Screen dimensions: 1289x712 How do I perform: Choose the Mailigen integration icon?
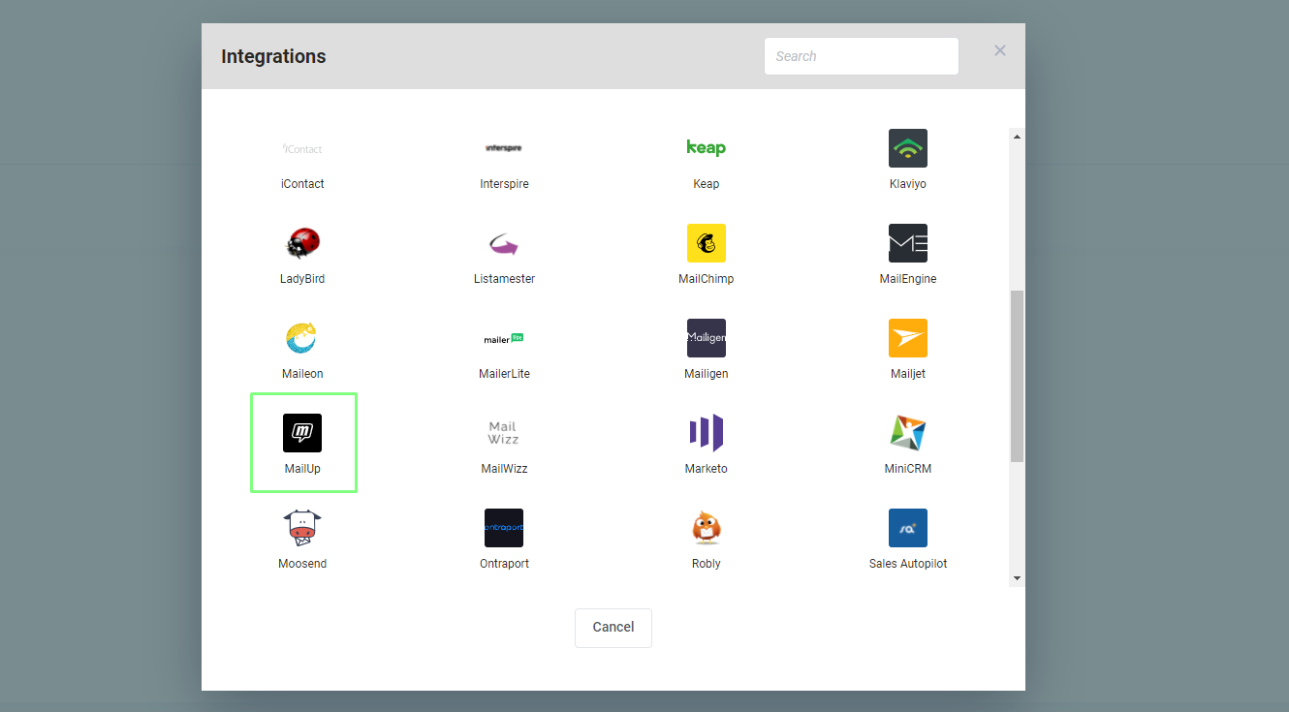pyautogui.click(x=706, y=338)
